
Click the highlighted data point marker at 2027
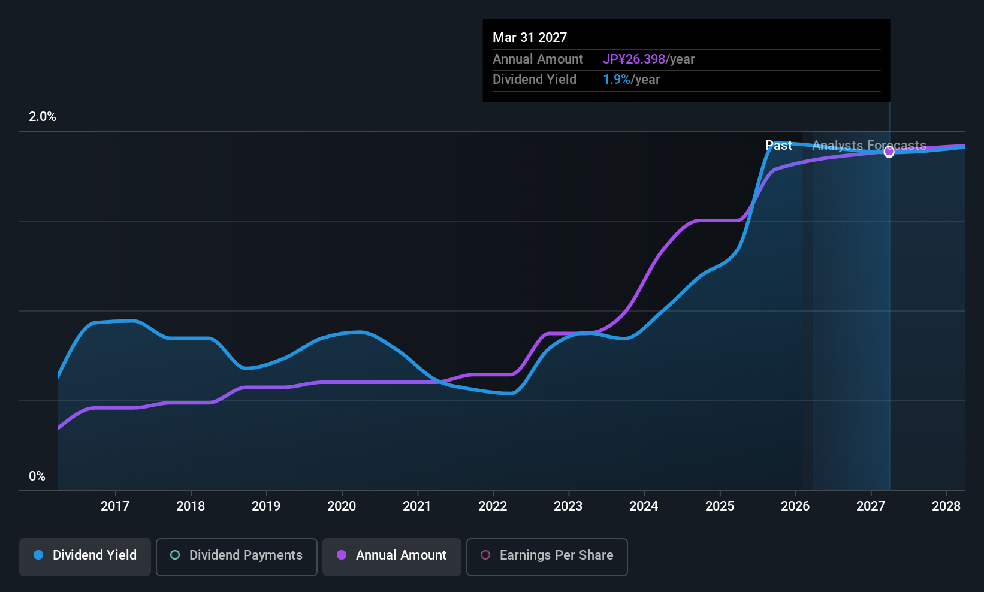tap(889, 152)
